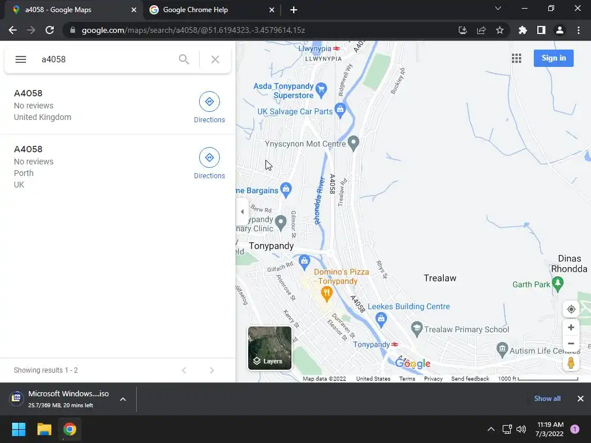Image resolution: width=591 pixels, height=443 pixels.
Task: Zoom out with the minus button
Action: [571, 344]
